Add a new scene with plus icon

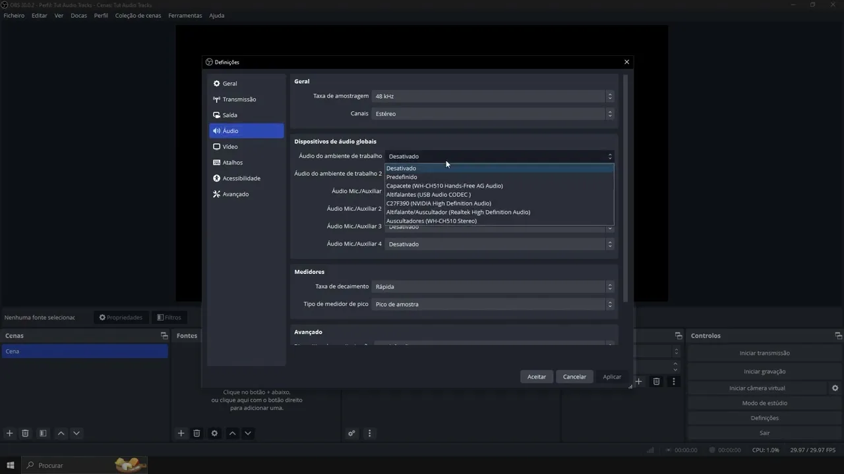(x=9, y=433)
